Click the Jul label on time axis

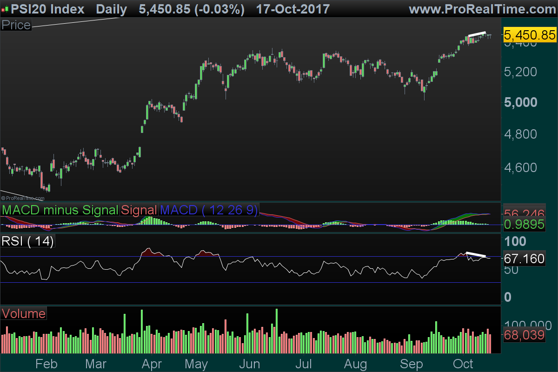[304, 364]
